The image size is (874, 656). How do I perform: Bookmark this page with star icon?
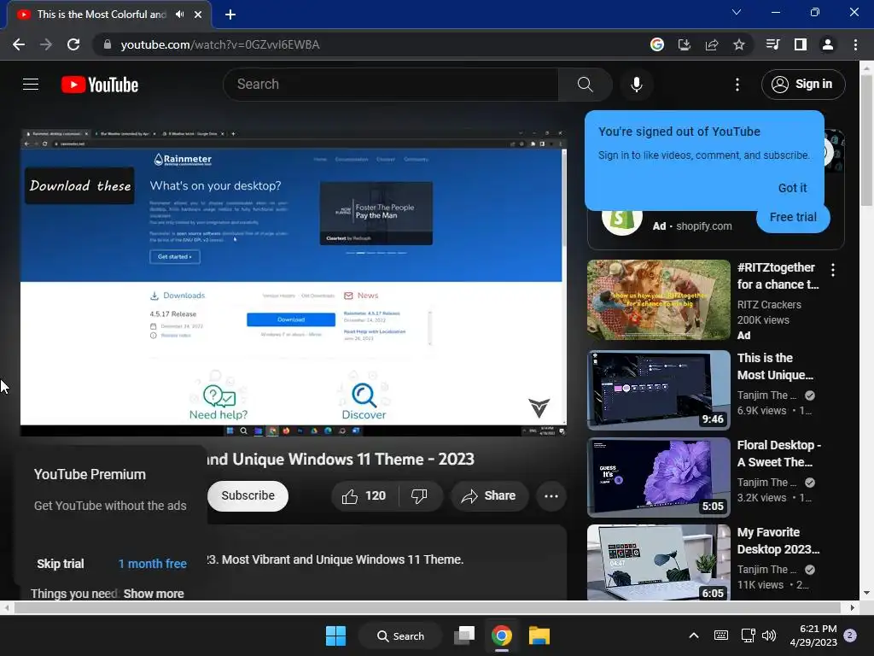click(738, 44)
